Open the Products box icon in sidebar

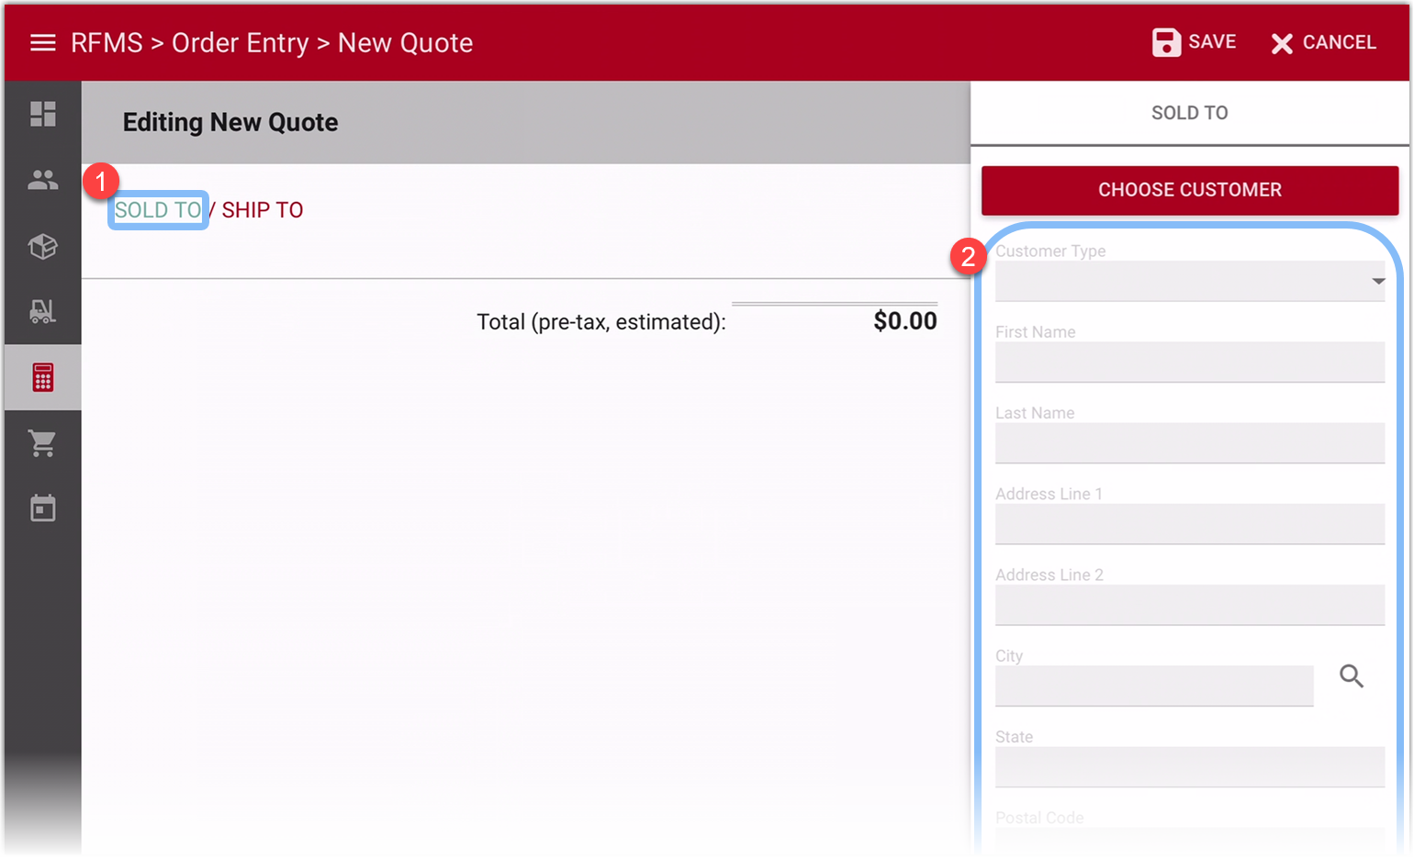43,246
